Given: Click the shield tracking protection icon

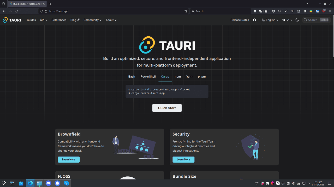Looking at the screenshot, I should [x=41, y=11].
